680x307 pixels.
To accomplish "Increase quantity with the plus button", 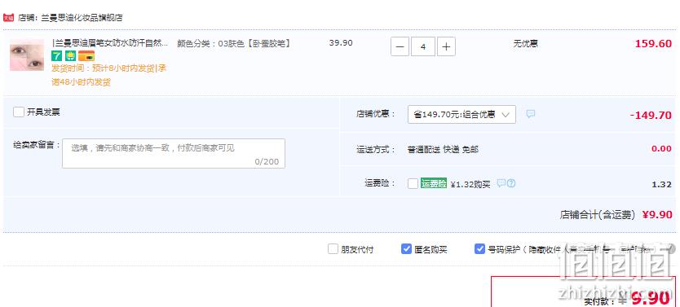I will (446, 46).
